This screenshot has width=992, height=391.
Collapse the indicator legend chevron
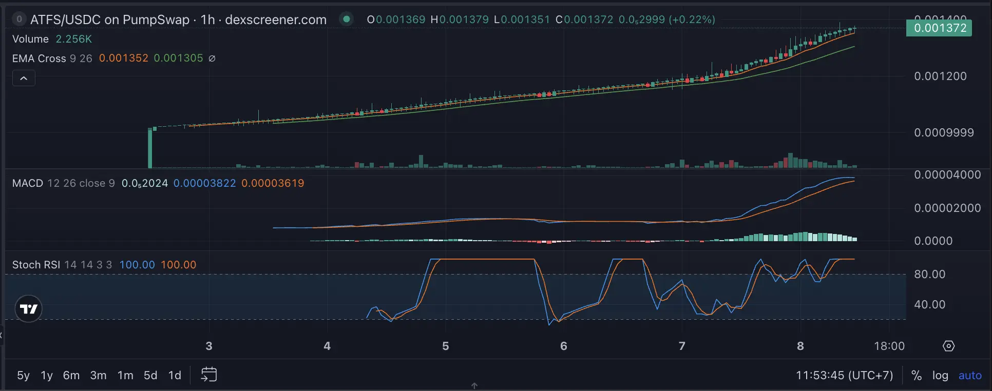(24, 78)
